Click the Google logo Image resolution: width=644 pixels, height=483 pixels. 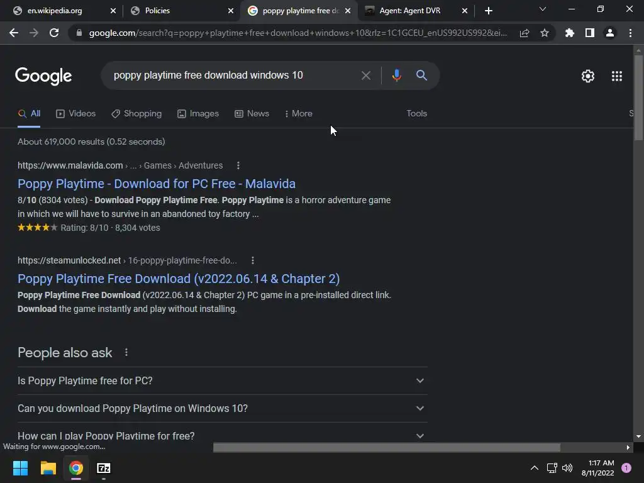43,76
